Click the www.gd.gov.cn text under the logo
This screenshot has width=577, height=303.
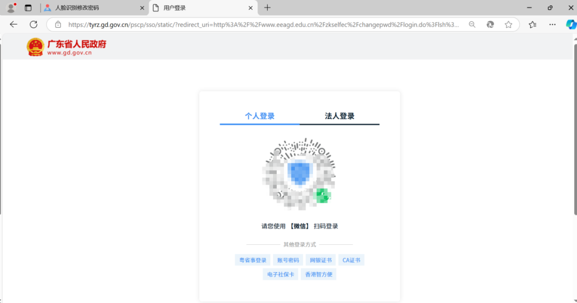[69, 53]
